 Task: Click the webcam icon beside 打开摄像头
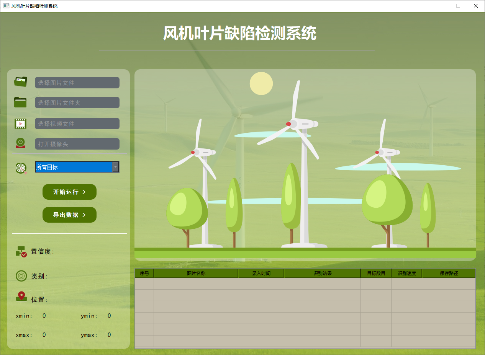coord(20,143)
